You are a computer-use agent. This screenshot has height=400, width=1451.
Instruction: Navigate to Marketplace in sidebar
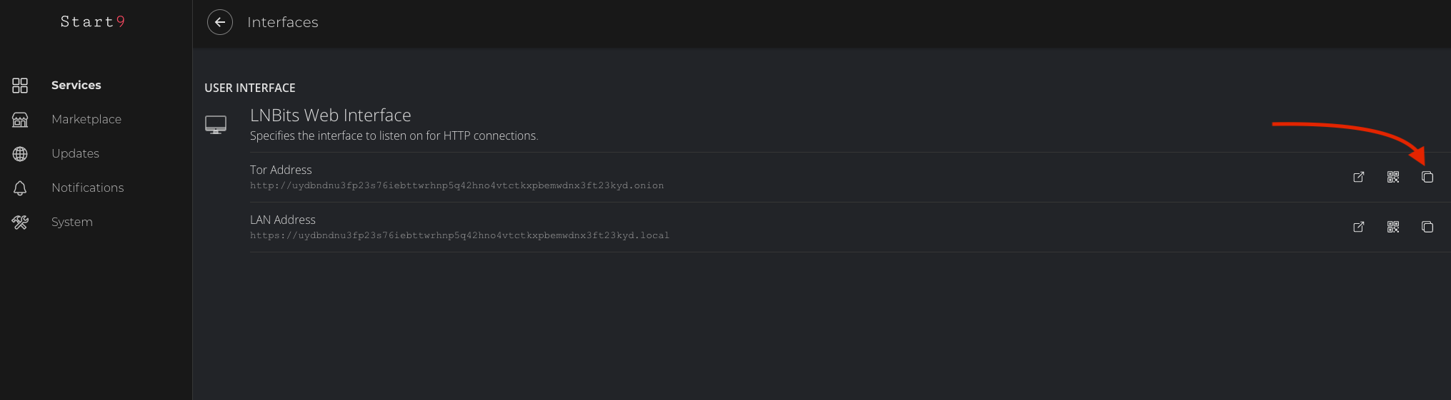(86, 120)
